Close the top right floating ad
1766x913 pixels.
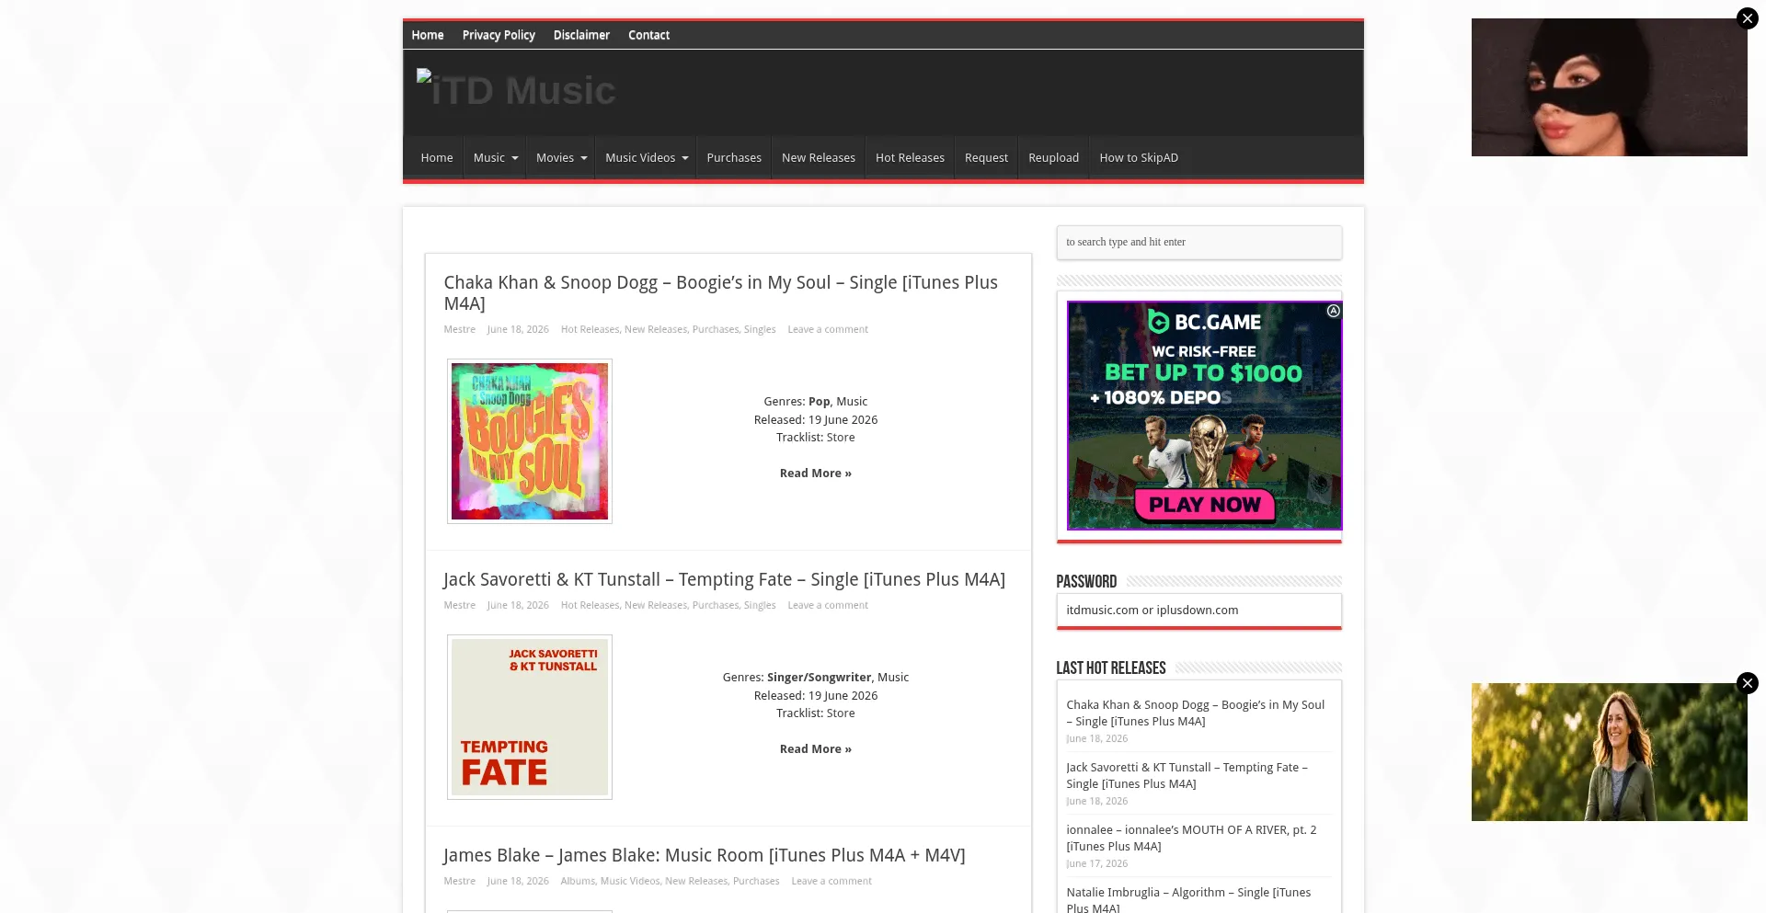tap(1748, 18)
